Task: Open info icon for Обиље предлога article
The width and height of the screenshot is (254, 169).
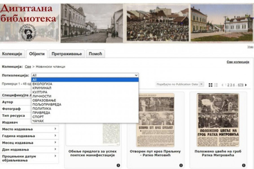Action: coord(118,165)
